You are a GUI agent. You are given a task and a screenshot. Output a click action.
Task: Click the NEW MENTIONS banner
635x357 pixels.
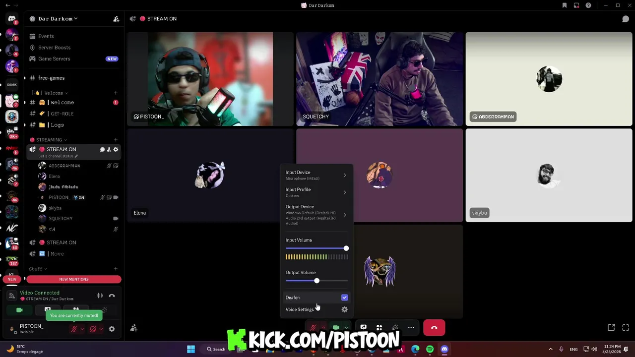point(73,279)
